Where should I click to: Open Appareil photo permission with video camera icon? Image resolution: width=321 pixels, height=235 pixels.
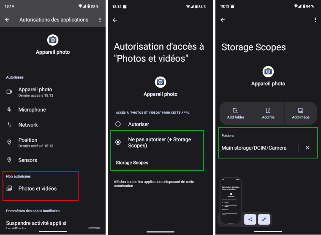[53, 92]
